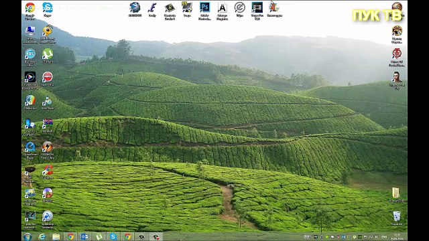Select the yellow folder above the Recycle Bin
This screenshot has width=429, height=241.
point(397,195)
